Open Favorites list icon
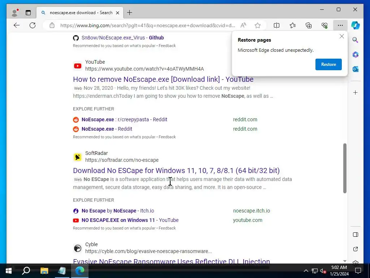 point(293,25)
